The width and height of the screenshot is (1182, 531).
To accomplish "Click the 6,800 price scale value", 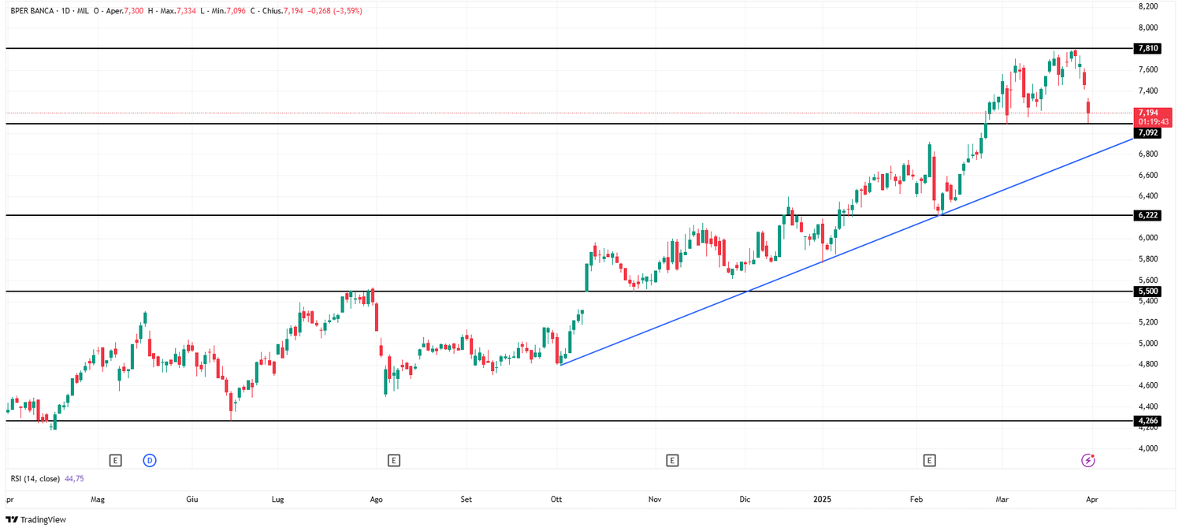I will coord(1148,154).
